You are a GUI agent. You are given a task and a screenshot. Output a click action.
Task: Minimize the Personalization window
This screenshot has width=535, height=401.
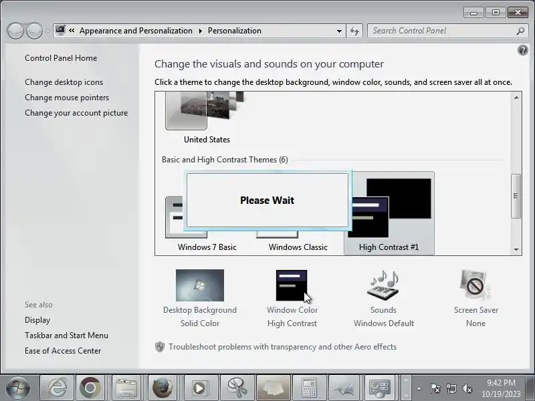tap(473, 13)
